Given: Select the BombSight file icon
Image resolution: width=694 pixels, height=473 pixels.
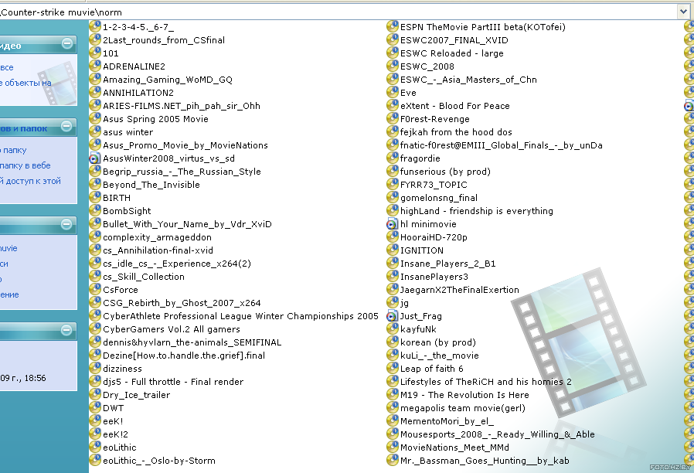Looking at the screenshot, I should coord(95,211).
